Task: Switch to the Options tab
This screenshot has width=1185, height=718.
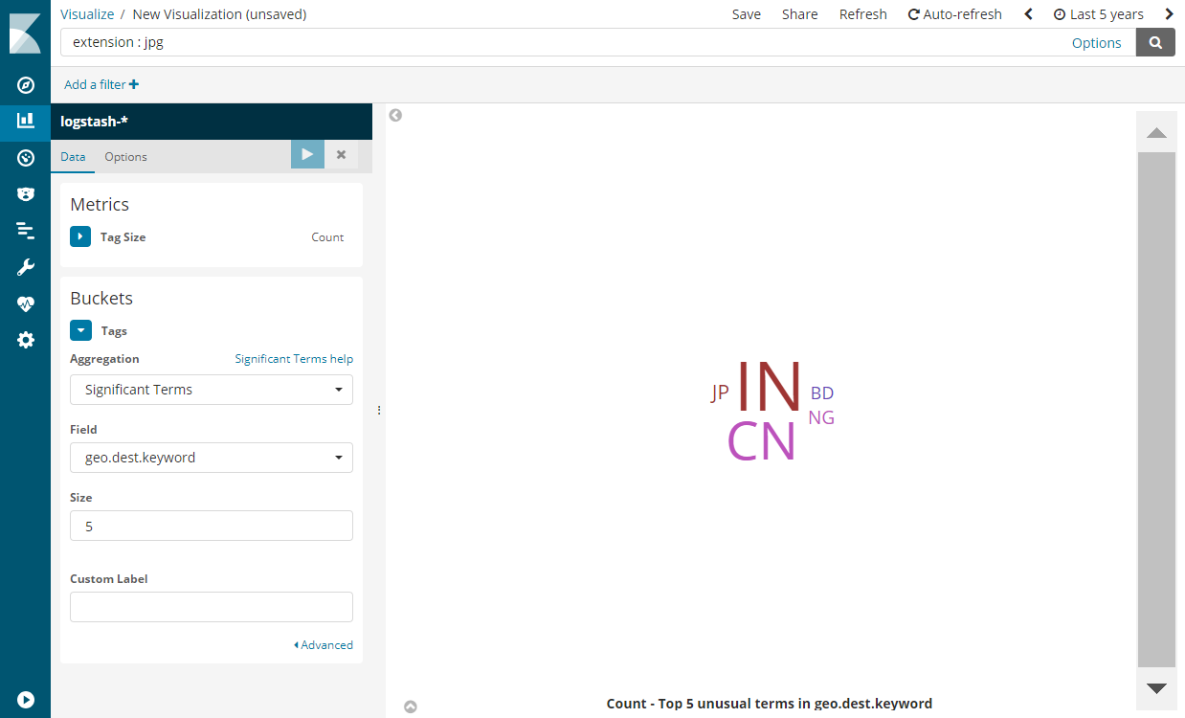Action: (126, 157)
